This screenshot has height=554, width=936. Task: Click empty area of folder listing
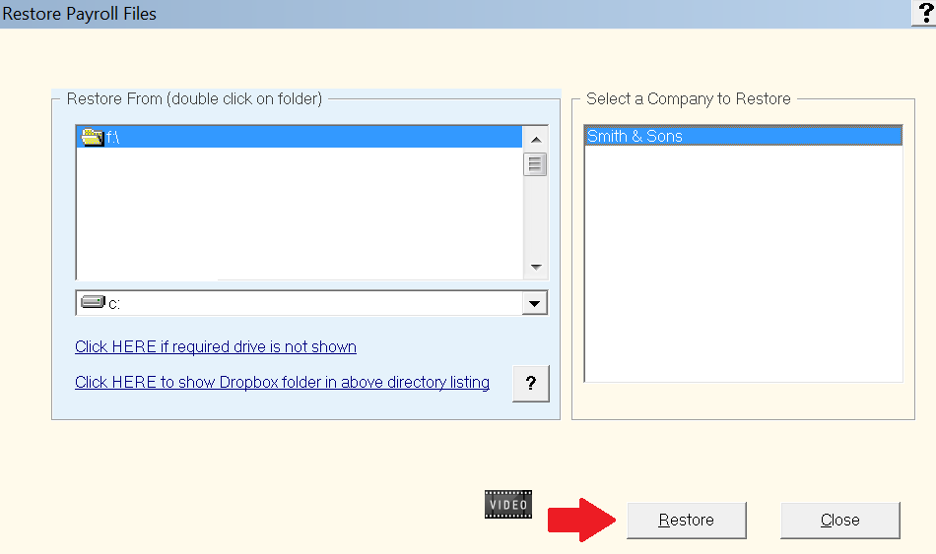[300, 213]
